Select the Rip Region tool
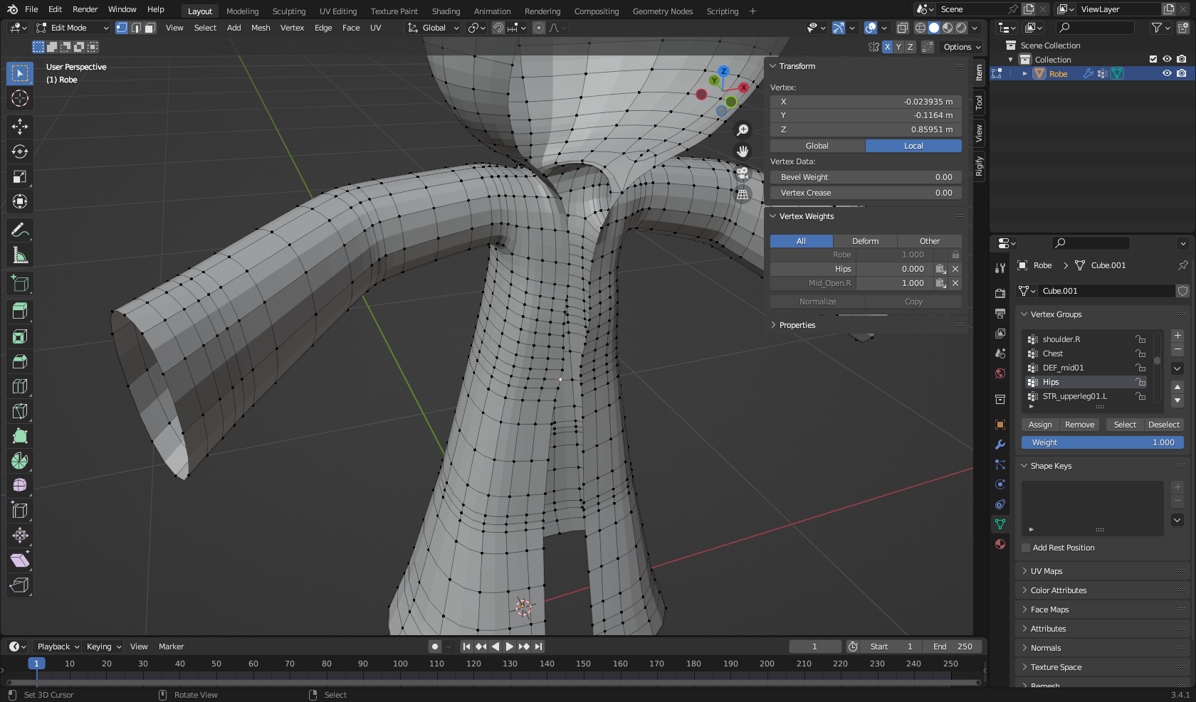The width and height of the screenshot is (1196, 702). click(x=20, y=585)
